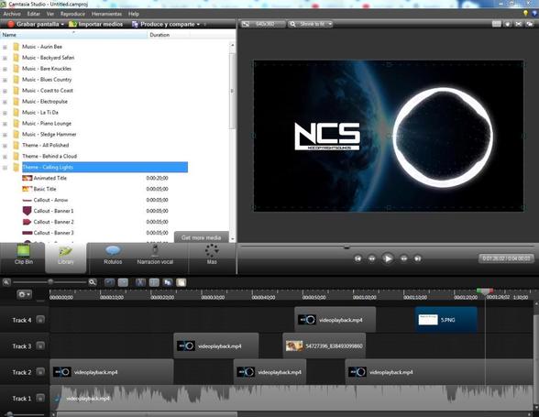Expand the Music - Backyard Safari folder
The height and width of the screenshot is (417, 539).
point(5,58)
